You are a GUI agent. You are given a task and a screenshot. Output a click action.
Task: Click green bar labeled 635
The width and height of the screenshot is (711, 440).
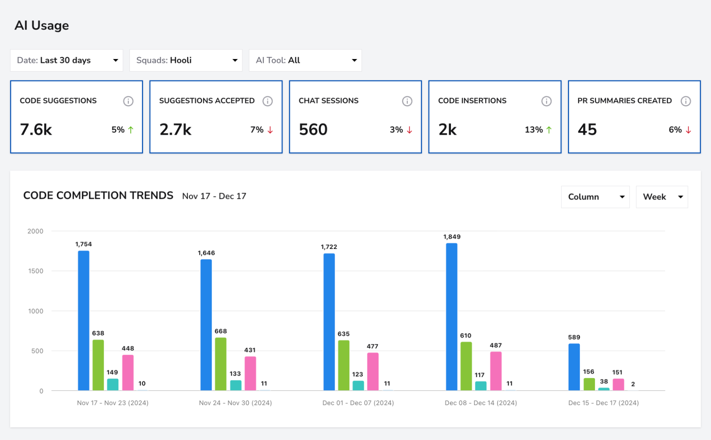pyautogui.click(x=344, y=365)
